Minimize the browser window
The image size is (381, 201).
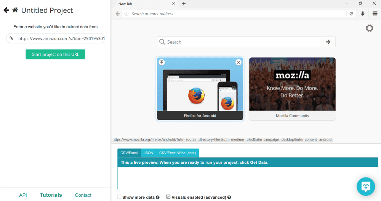(x=347, y=3)
